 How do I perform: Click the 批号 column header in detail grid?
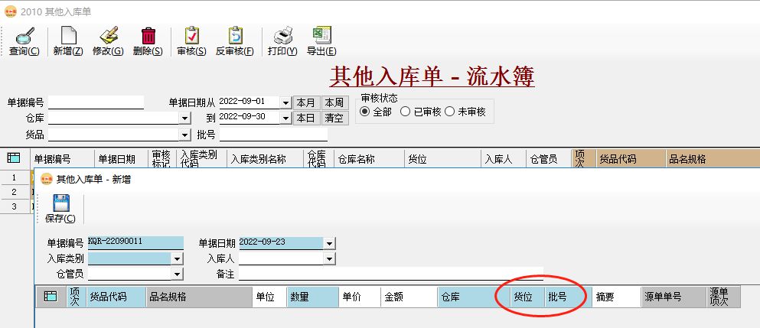(x=568, y=297)
